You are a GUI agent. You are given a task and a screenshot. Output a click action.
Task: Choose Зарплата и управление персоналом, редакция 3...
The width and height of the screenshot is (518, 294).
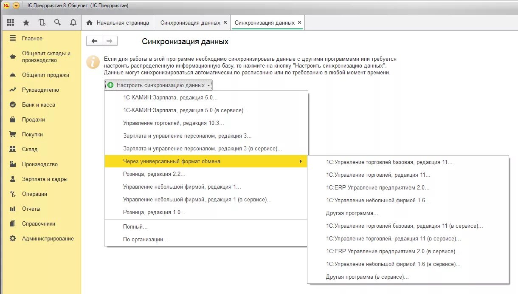(206, 136)
